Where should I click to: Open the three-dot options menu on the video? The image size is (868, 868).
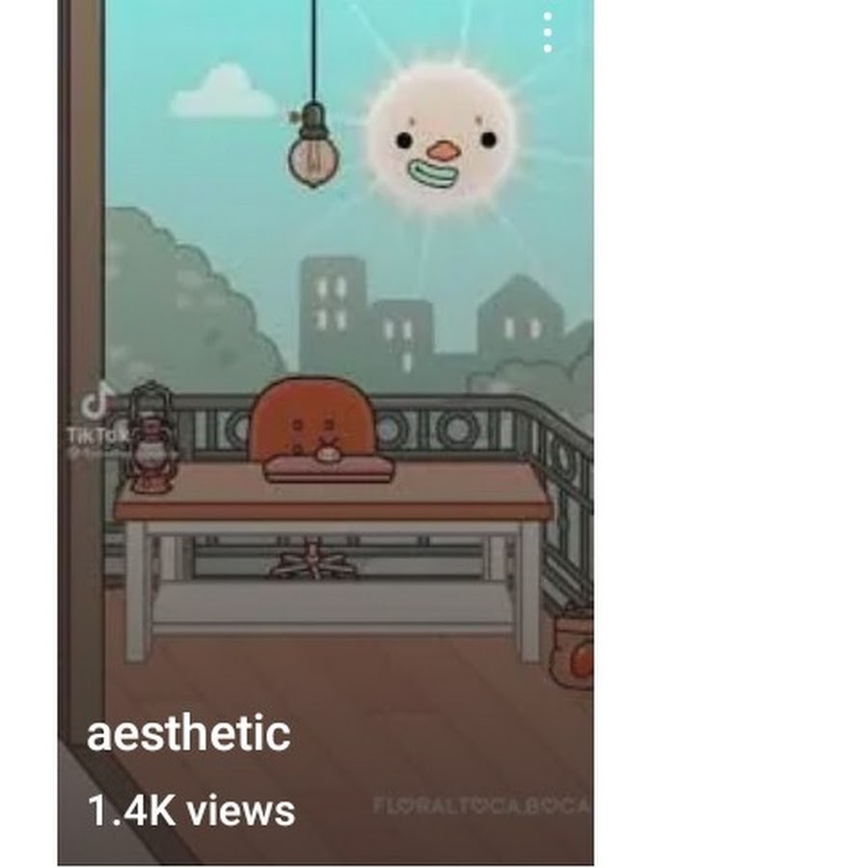548,32
